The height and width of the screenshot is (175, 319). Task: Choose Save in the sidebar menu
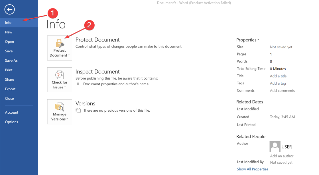pos(19,51)
